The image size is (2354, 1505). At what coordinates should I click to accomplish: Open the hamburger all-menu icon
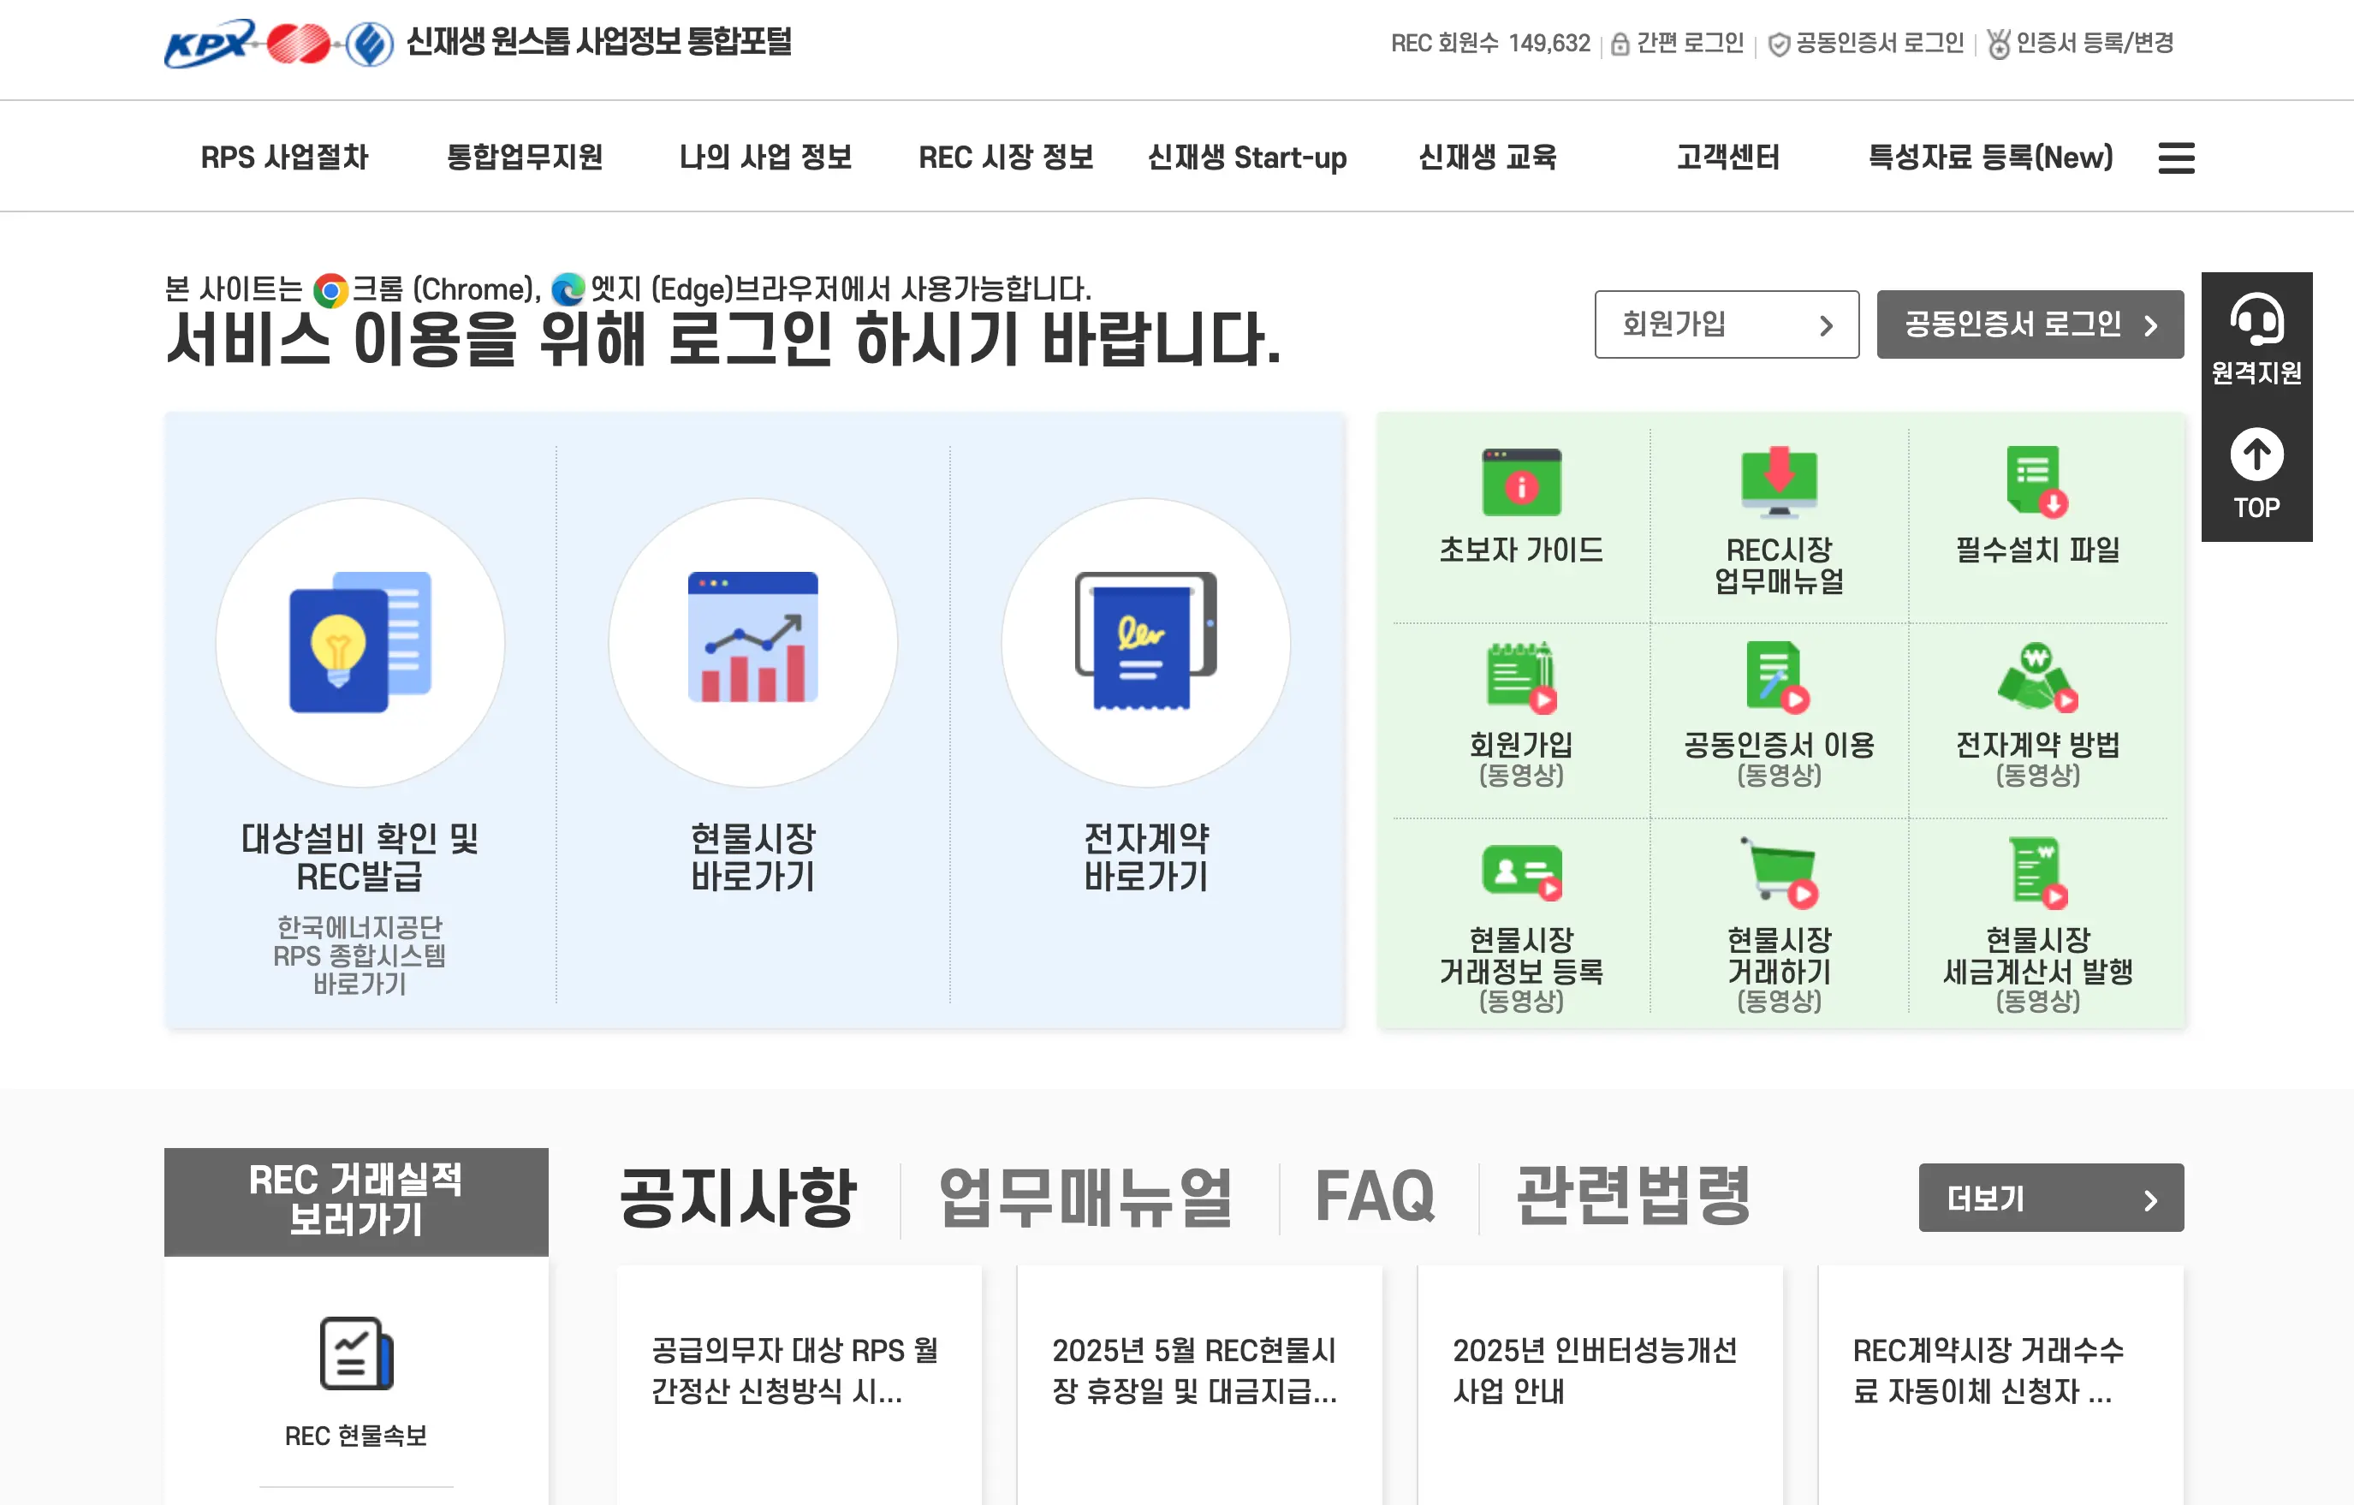pos(2176,158)
